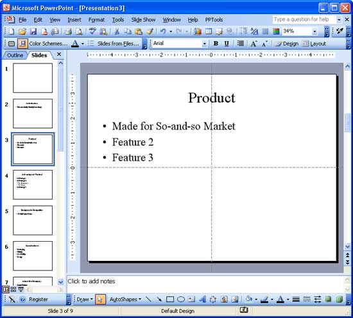
Task: Open the Draw menu dropdown
Action: (85, 299)
